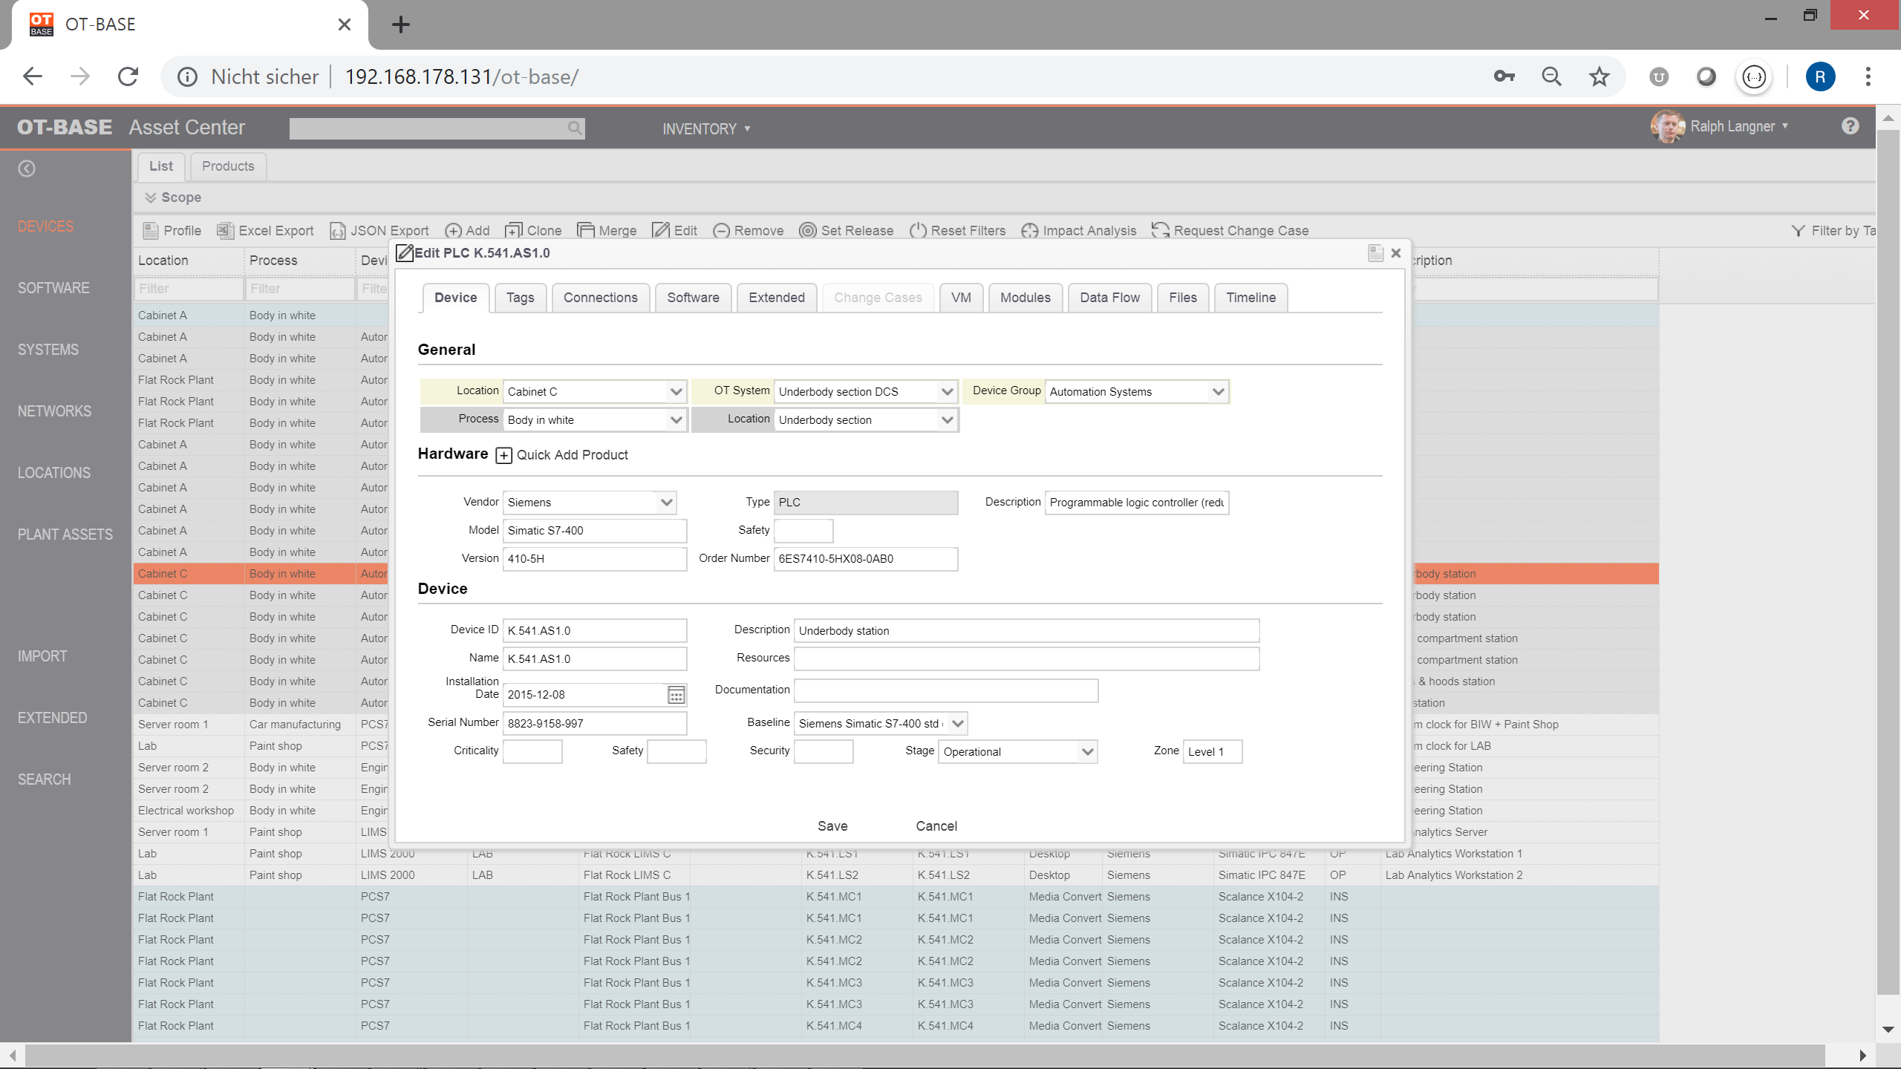1901x1069 pixels.
Task: Click Set Release toolbar icon
Action: point(808,231)
